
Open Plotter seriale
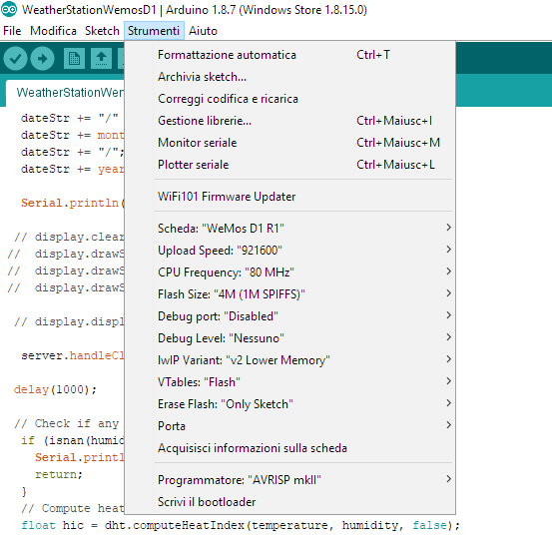290,165
